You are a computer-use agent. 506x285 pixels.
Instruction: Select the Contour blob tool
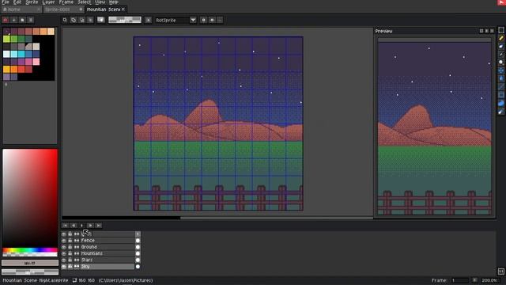pos(500,104)
